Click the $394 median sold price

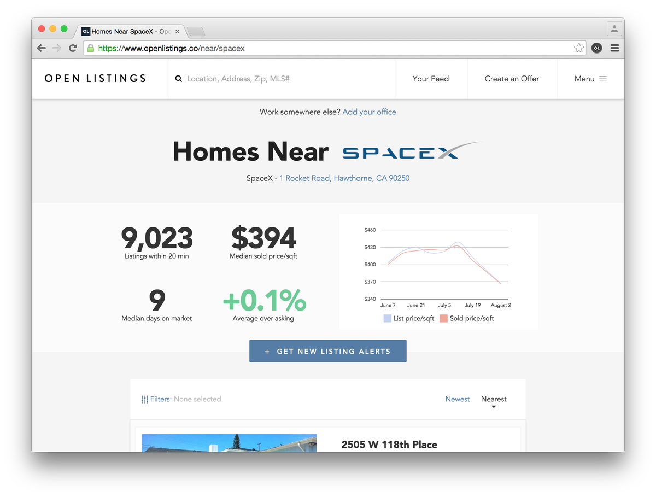tap(263, 238)
